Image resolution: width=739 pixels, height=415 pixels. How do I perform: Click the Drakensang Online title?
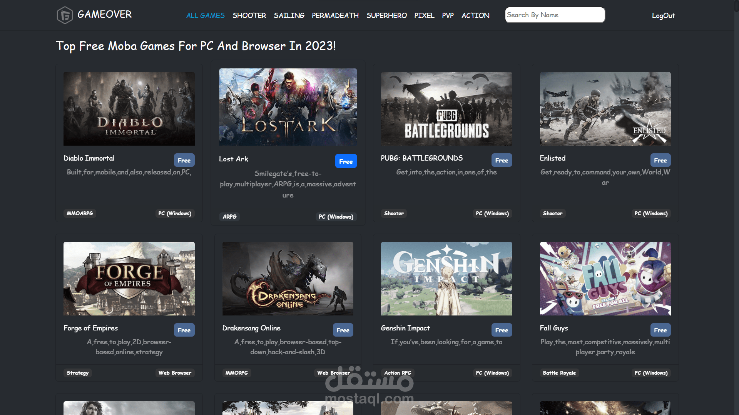(x=251, y=328)
